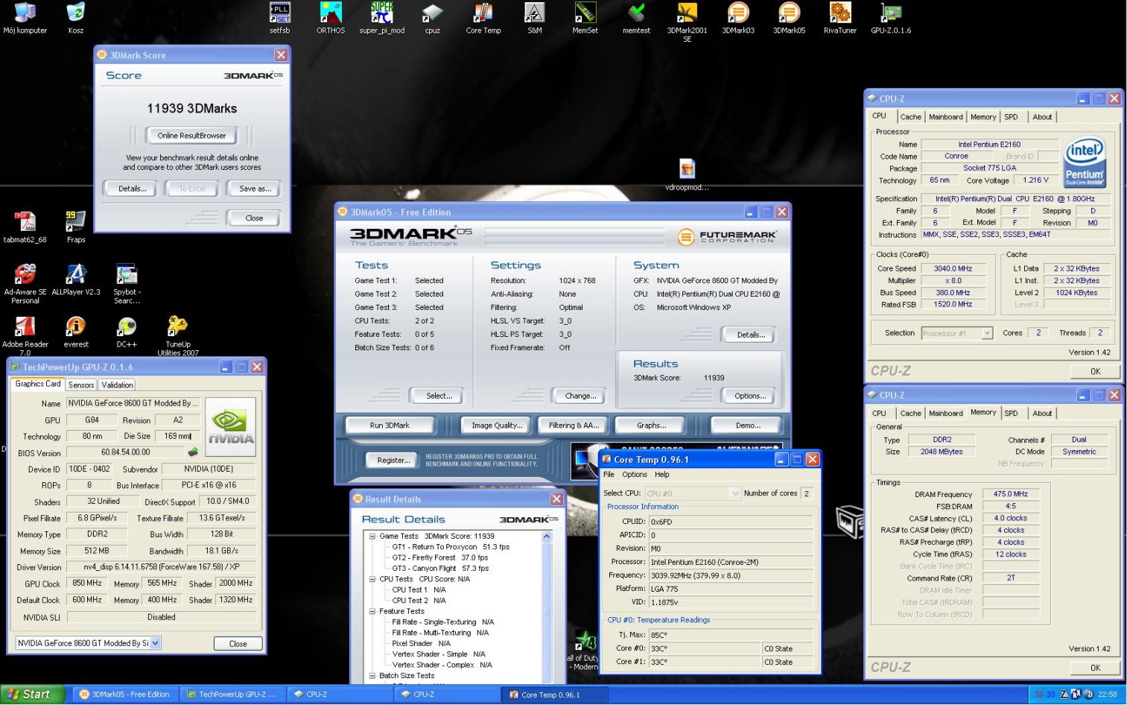Viewport: 1127px width, 705px height.
Task: Launch super_pi_mod from desktop
Action: point(381,18)
